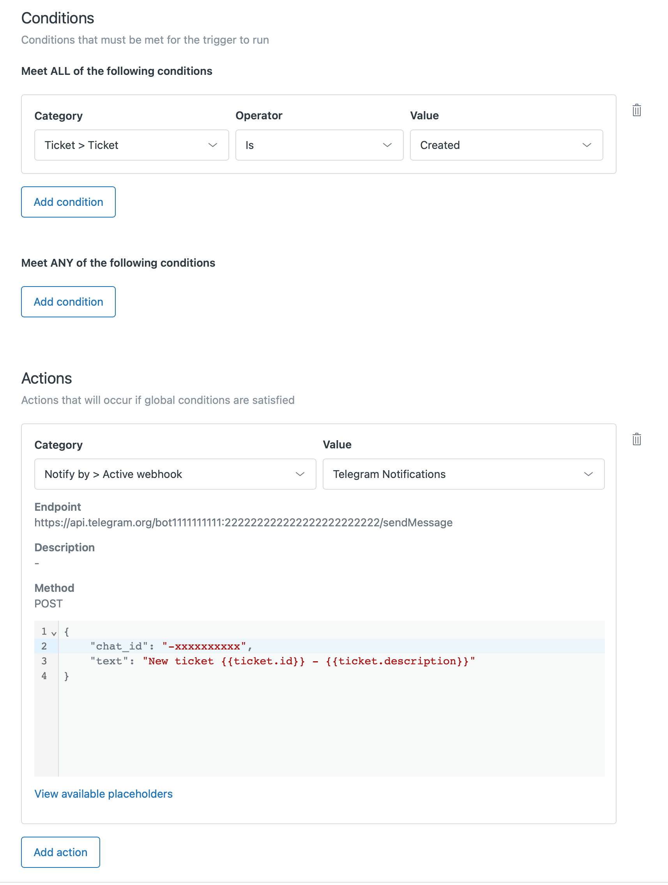Click line number 3 in the editor gutter
This screenshot has height=885, width=668.
pos(44,661)
